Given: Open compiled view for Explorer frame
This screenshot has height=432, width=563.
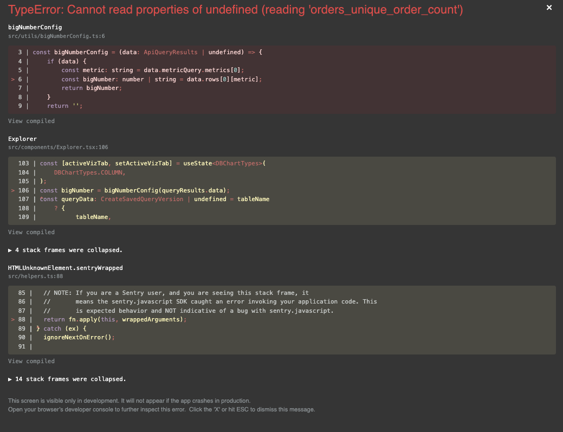Looking at the screenshot, I should click(31, 232).
